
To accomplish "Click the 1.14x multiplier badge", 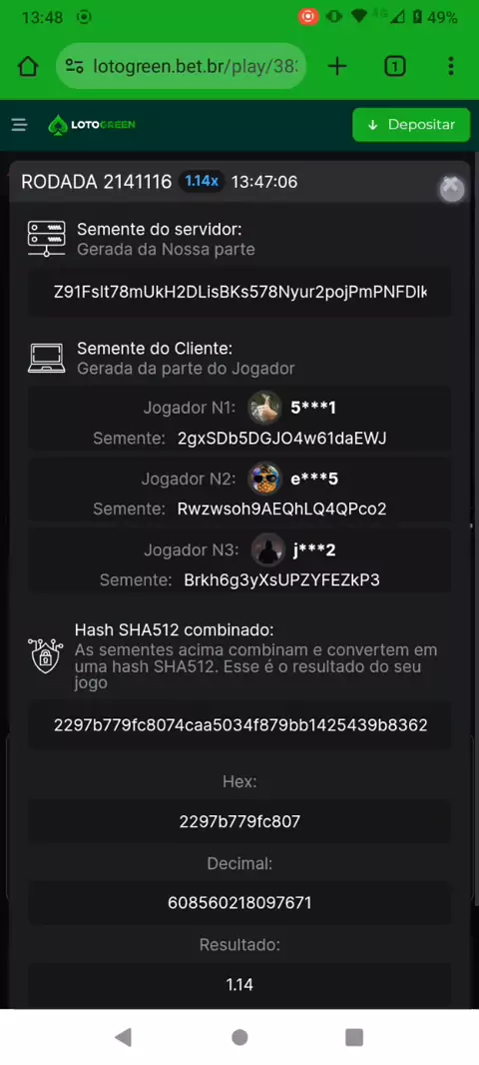I will (202, 182).
